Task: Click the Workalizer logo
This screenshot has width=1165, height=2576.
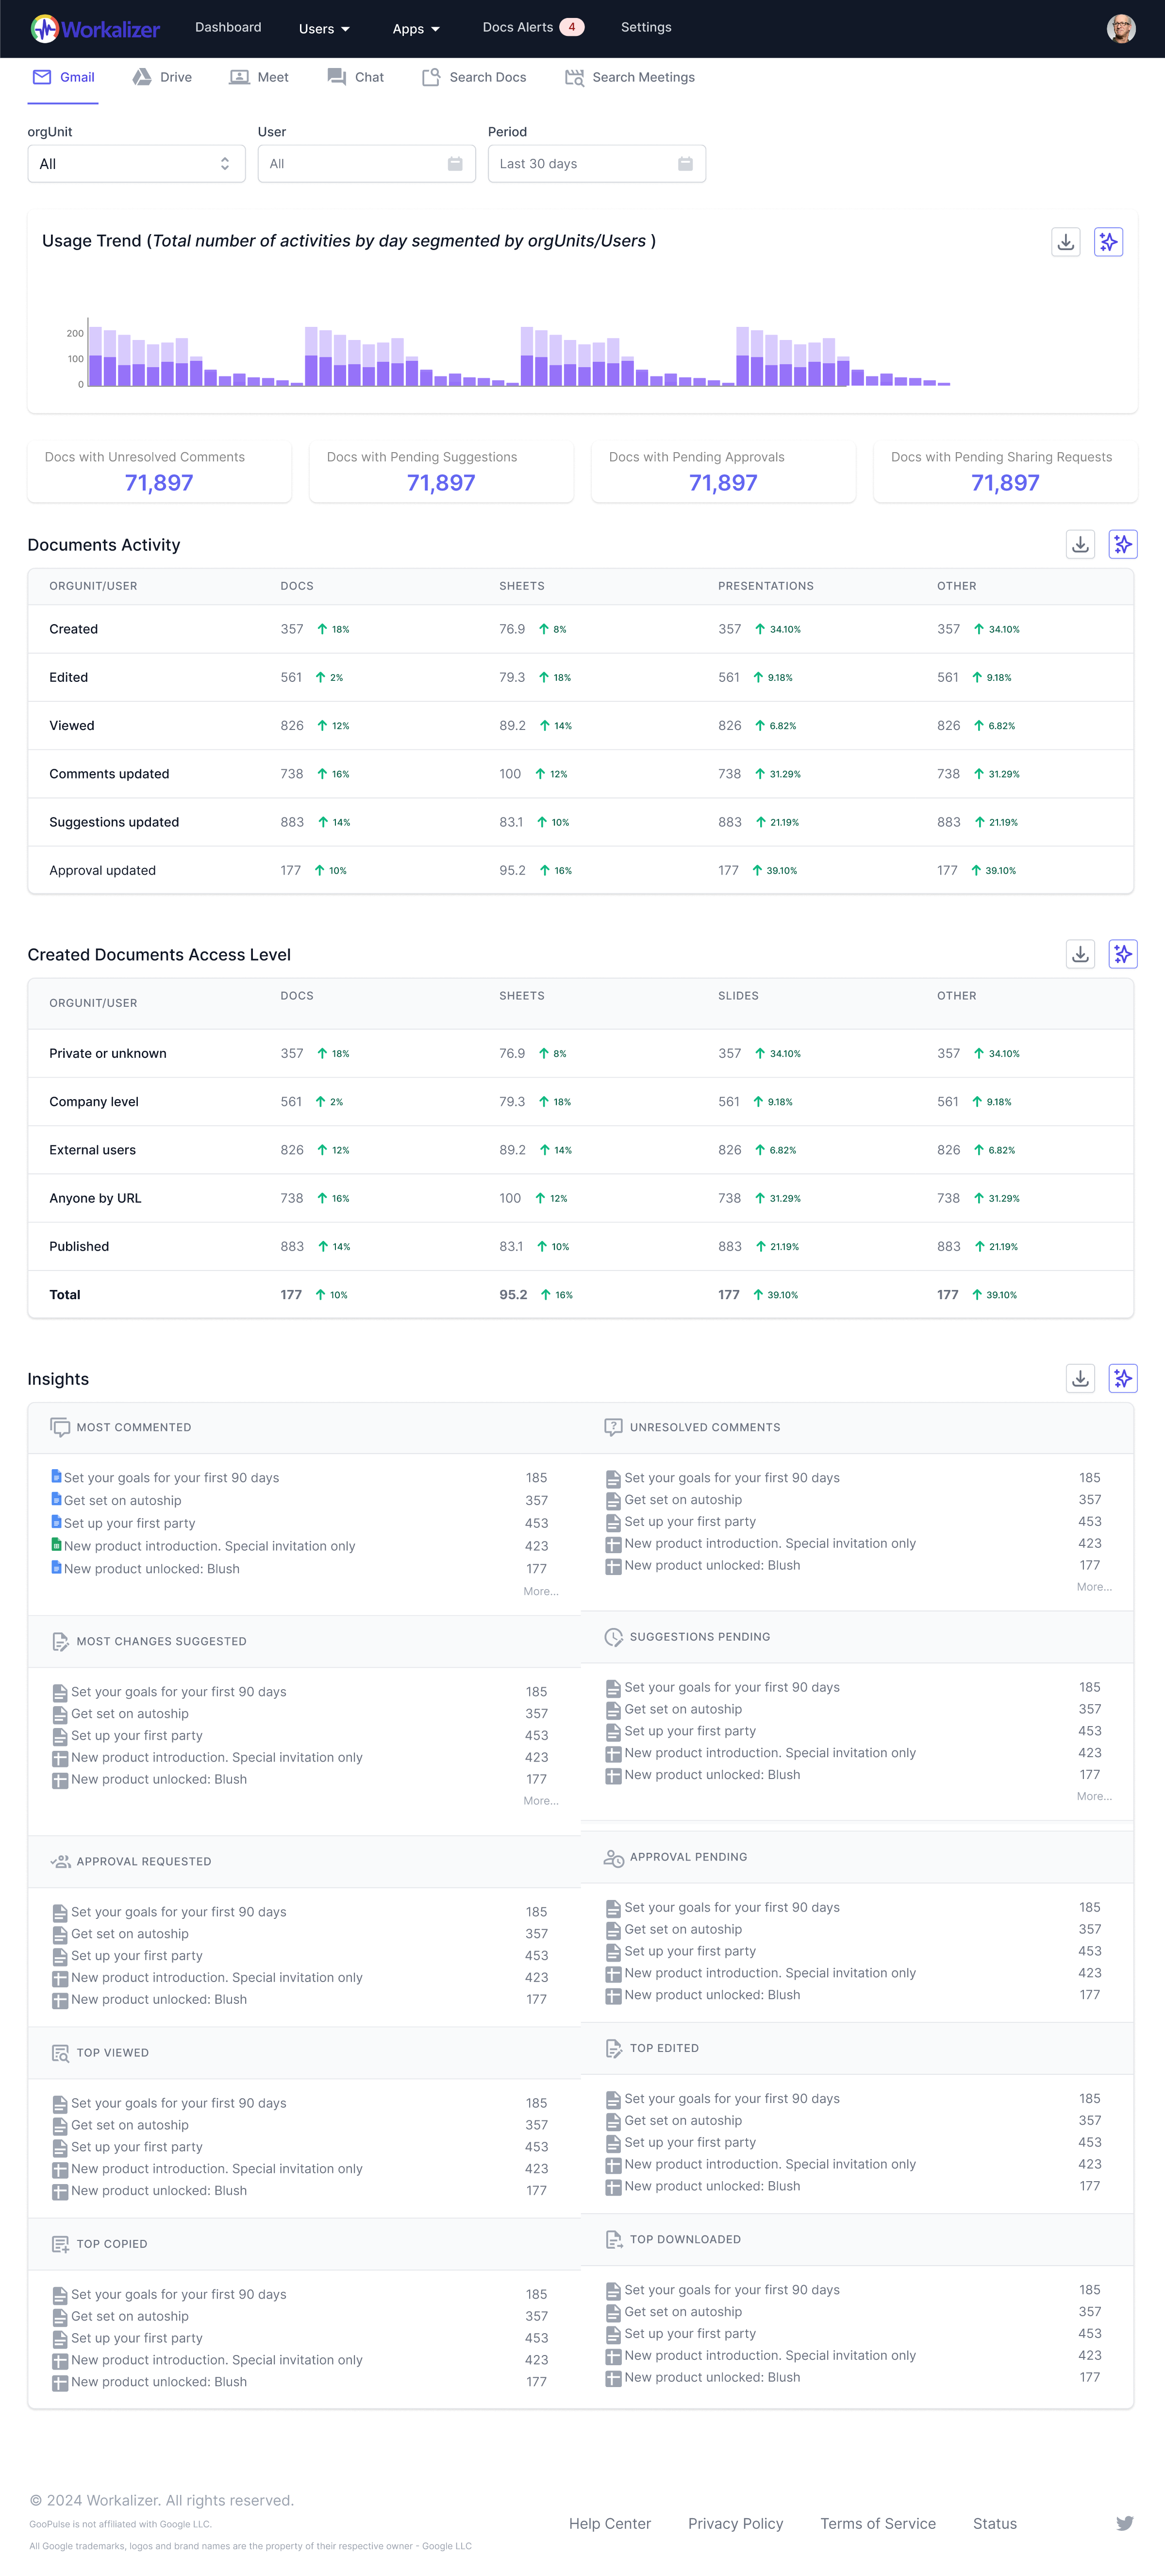Action: [95, 29]
